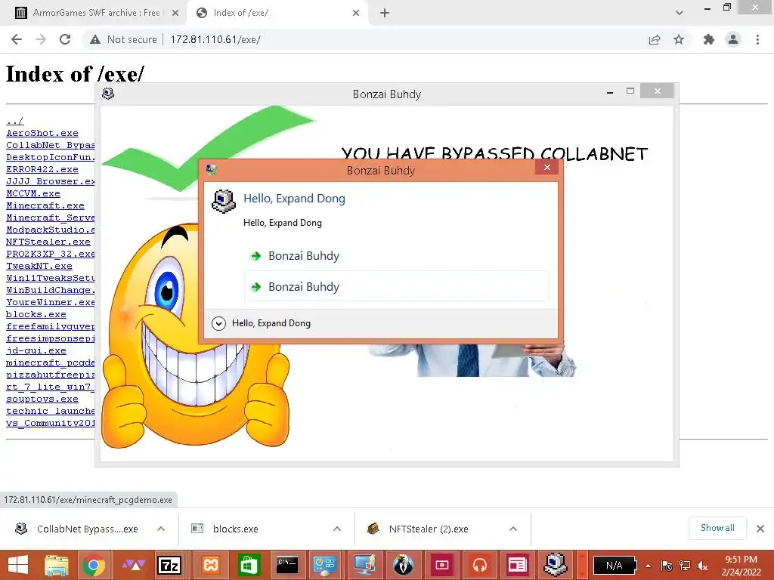Open 7-Zip from the taskbar

click(x=169, y=565)
